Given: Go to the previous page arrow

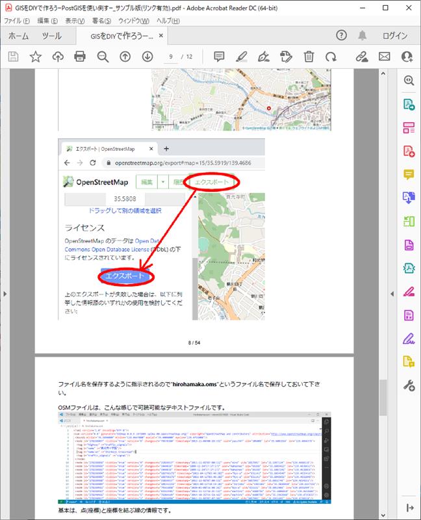Looking at the screenshot, I should click(x=125, y=57).
